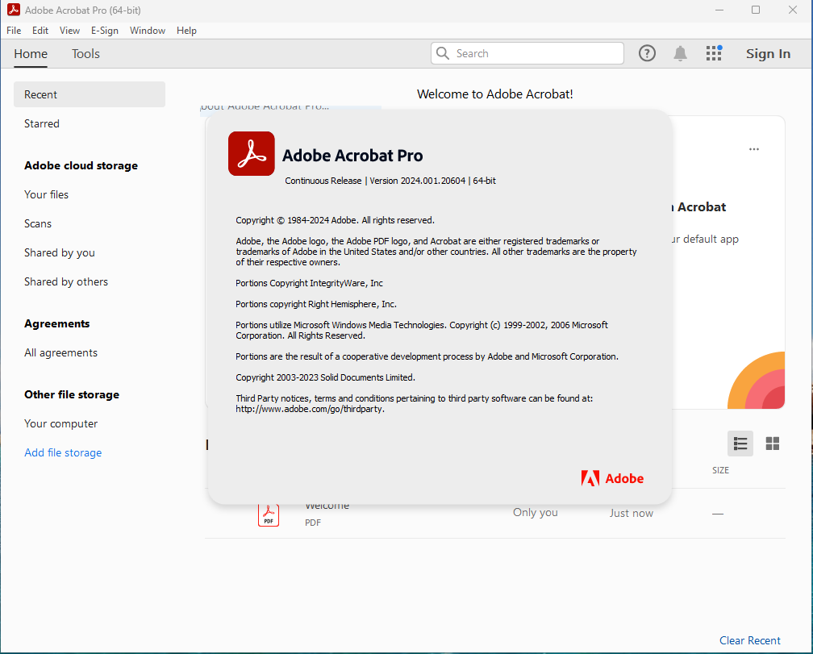Select Add file storage in the sidebar
Image resolution: width=813 pixels, height=654 pixels.
[63, 452]
